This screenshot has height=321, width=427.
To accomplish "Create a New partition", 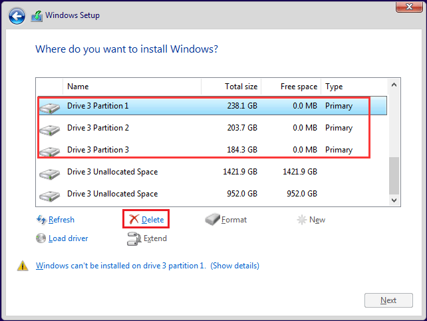I will [x=317, y=220].
